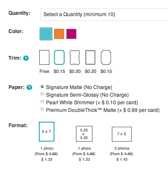Open the Paper help question-mark icon
Viewport: 168px width, 170px height.
tap(30, 87)
